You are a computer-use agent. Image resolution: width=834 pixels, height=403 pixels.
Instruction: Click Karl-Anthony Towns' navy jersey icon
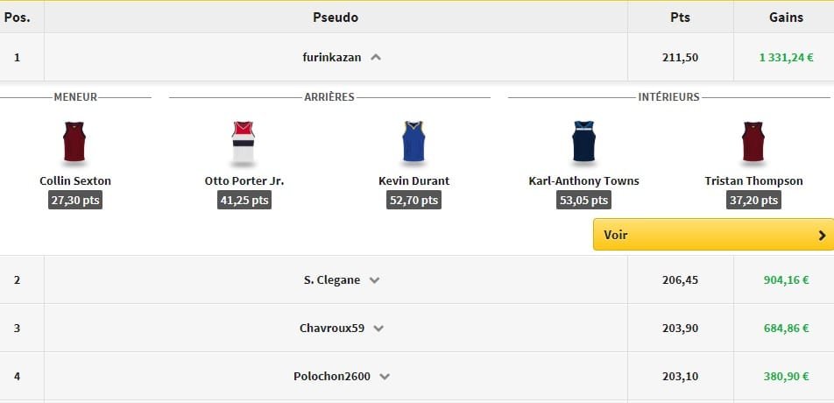tap(583, 142)
